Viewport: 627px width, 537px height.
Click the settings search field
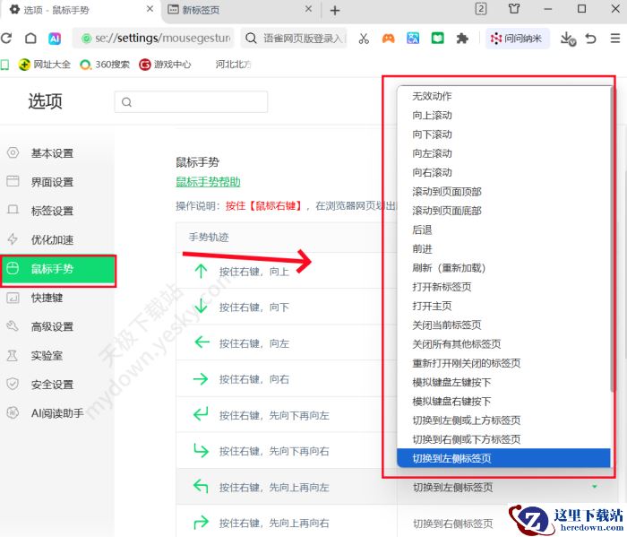[191, 102]
